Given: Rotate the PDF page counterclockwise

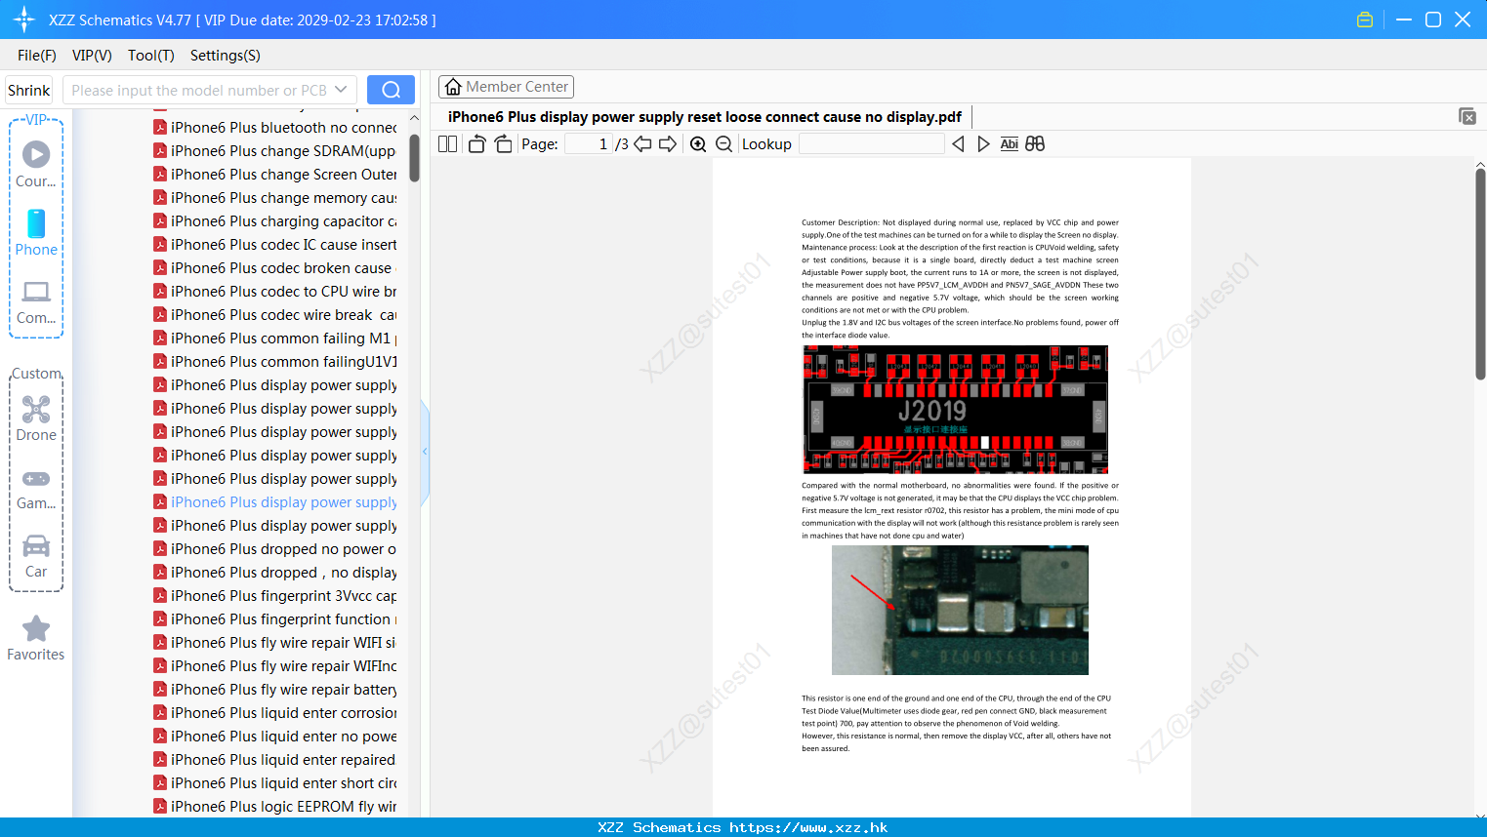Looking at the screenshot, I should point(477,143).
